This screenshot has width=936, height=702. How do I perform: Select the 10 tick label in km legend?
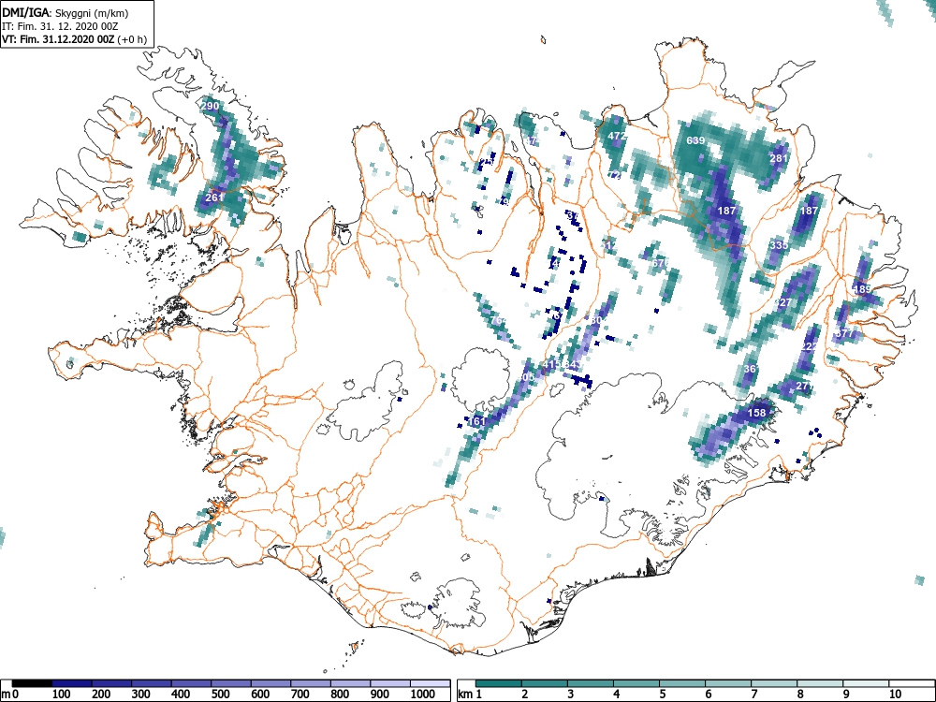click(x=894, y=695)
